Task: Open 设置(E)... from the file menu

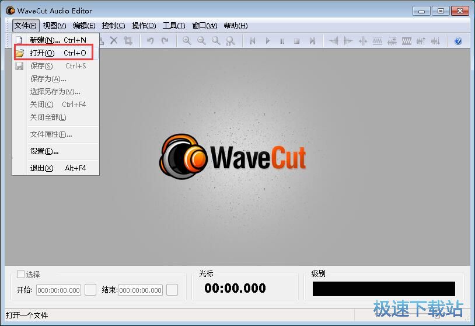Action: click(x=57, y=151)
